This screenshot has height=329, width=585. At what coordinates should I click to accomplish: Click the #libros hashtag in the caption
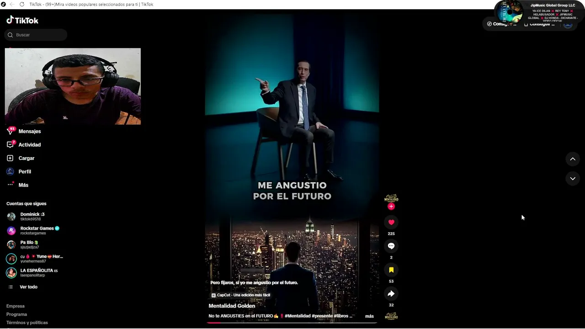tap(342, 316)
